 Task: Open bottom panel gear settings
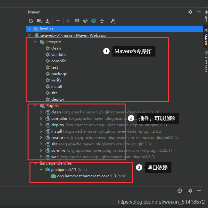click(x=190, y=191)
